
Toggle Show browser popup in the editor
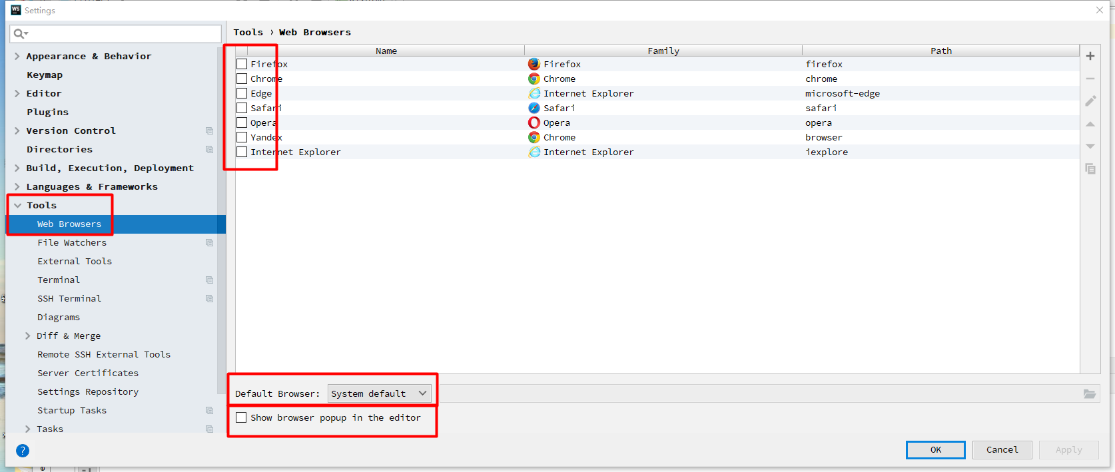242,417
